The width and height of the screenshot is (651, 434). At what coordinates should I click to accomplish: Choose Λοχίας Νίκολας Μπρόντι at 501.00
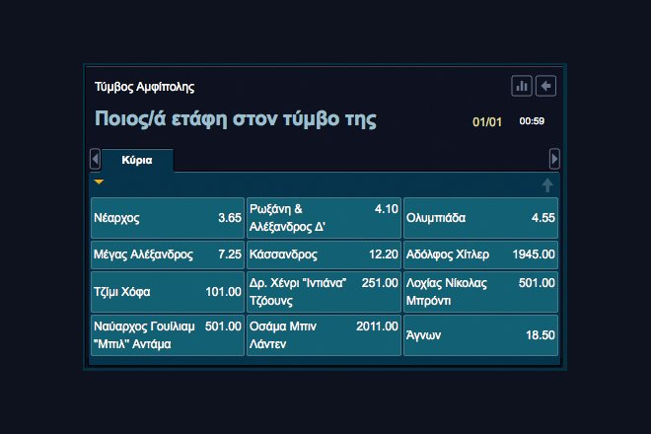[480, 292]
